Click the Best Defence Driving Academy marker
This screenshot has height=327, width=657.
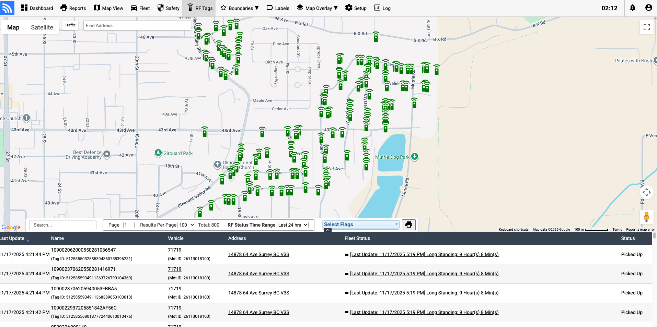(107, 154)
